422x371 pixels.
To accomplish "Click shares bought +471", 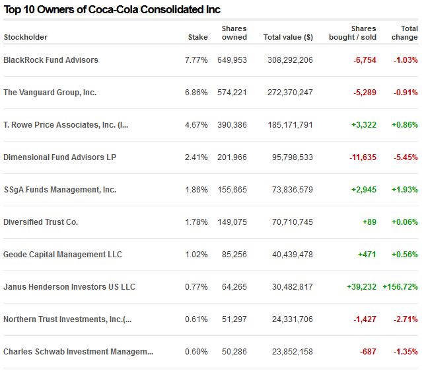I will 367,255.
